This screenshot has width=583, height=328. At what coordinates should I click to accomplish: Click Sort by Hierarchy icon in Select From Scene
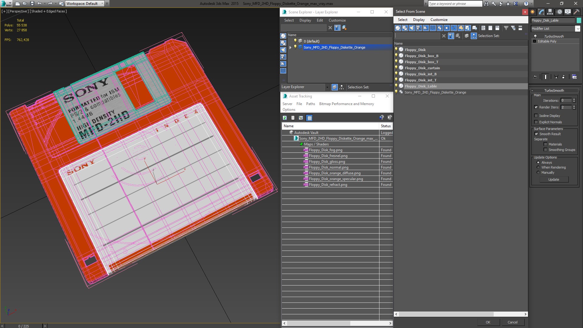(x=474, y=36)
